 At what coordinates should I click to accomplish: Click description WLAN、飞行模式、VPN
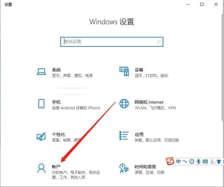(155, 108)
